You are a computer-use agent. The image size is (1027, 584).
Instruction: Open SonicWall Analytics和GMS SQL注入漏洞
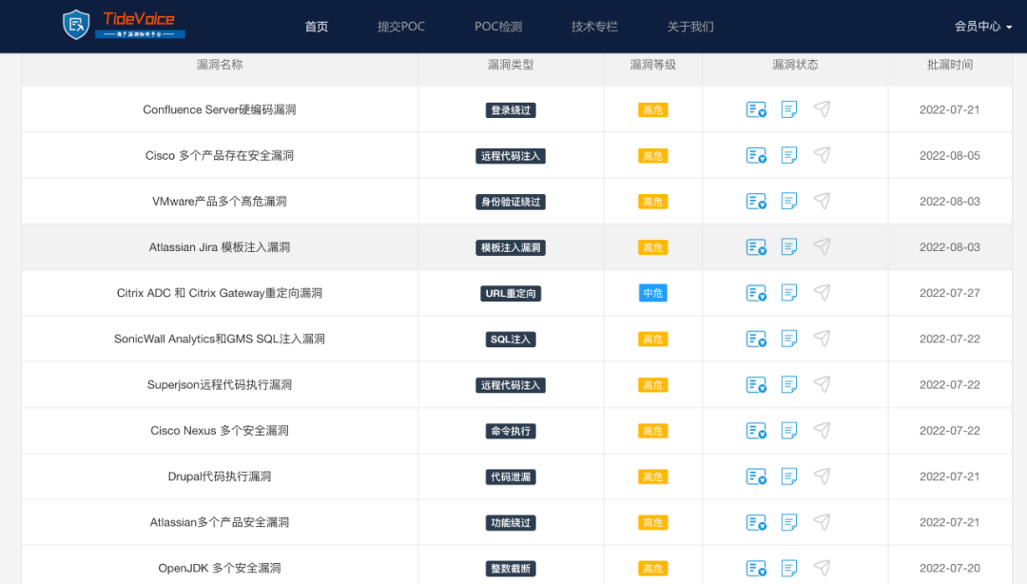tap(220, 339)
